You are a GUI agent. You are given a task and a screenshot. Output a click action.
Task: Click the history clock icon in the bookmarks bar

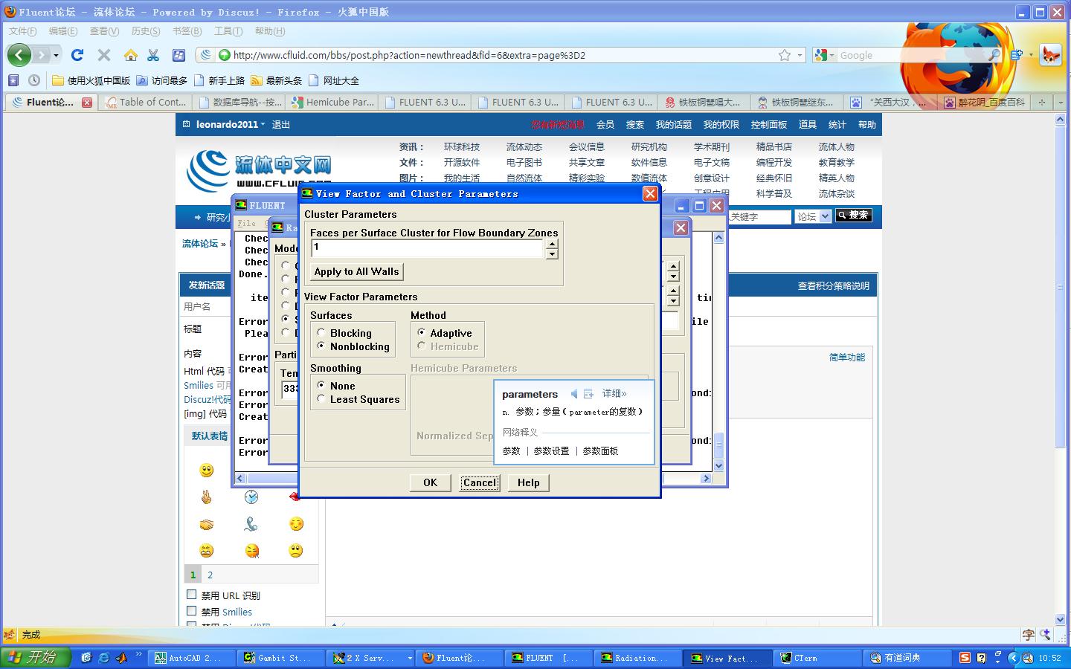pos(34,80)
